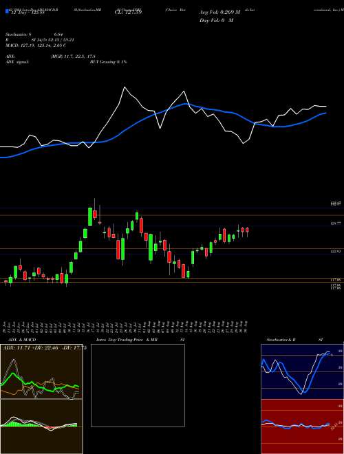Viewport: 344px width, 454px height.
Task: Click the blue 12 Day legend swatch
Action: click(7, 12)
